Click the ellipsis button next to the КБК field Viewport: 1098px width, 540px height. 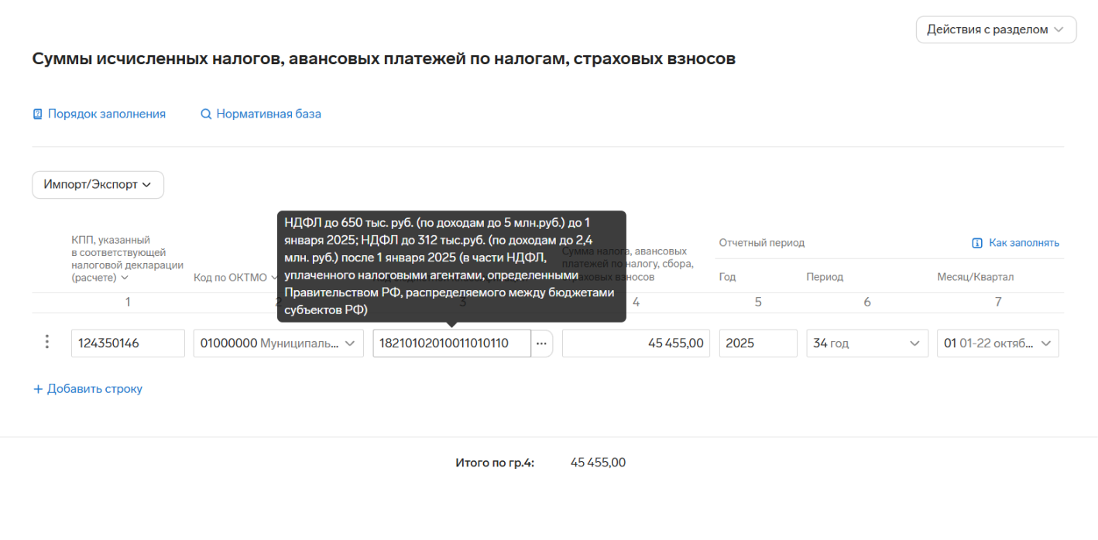point(542,343)
